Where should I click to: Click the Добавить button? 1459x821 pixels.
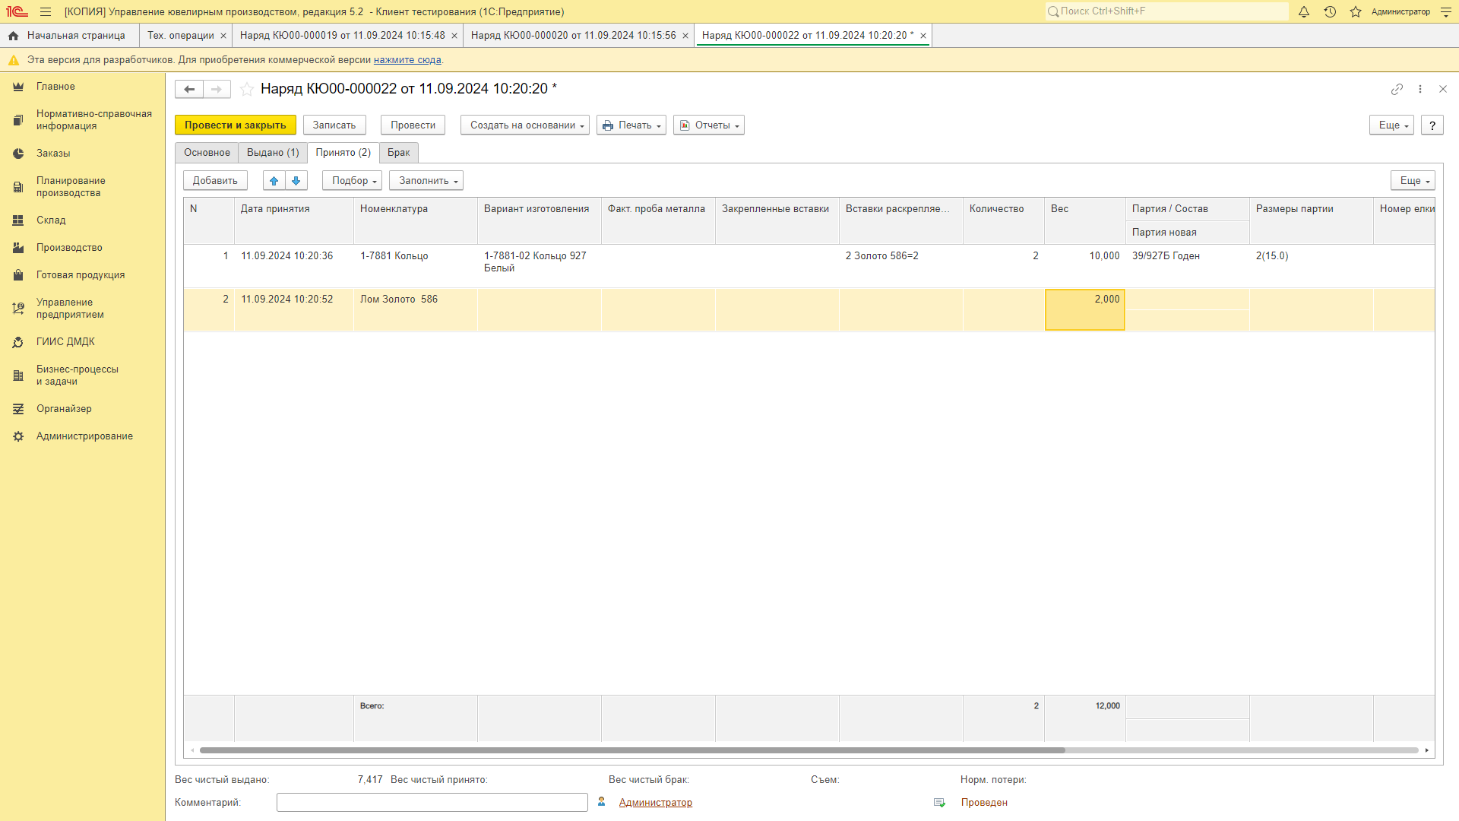click(x=214, y=180)
